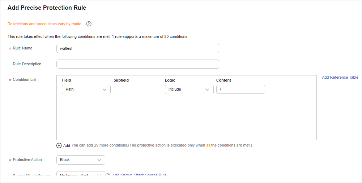Expand the Protective Action dropdown set to Block
Viewport: 362px width, 183px height.
(x=81, y=160)
